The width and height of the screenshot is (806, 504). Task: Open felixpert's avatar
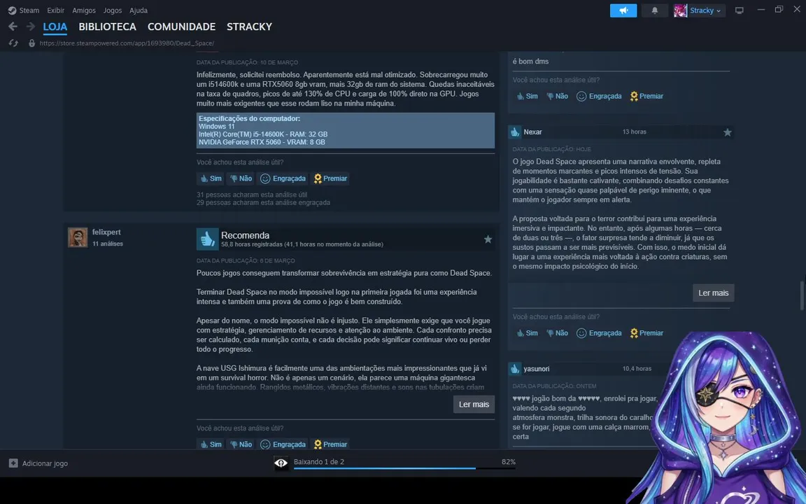78,237
